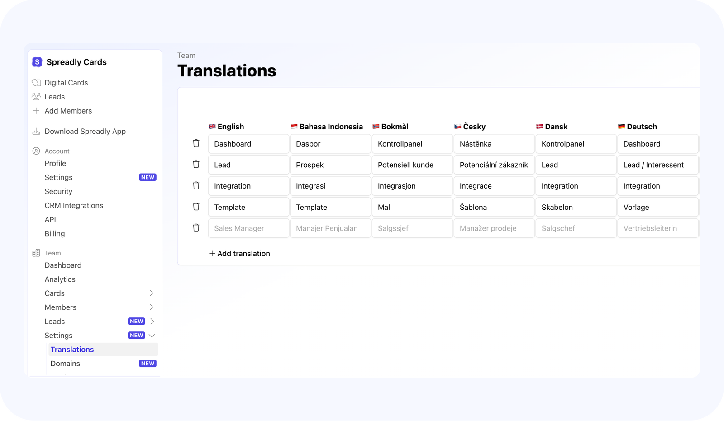724x421 pixels.
Task: Collapse the Team Settings section
Action: pyautogui.click(x=152, y=336)
